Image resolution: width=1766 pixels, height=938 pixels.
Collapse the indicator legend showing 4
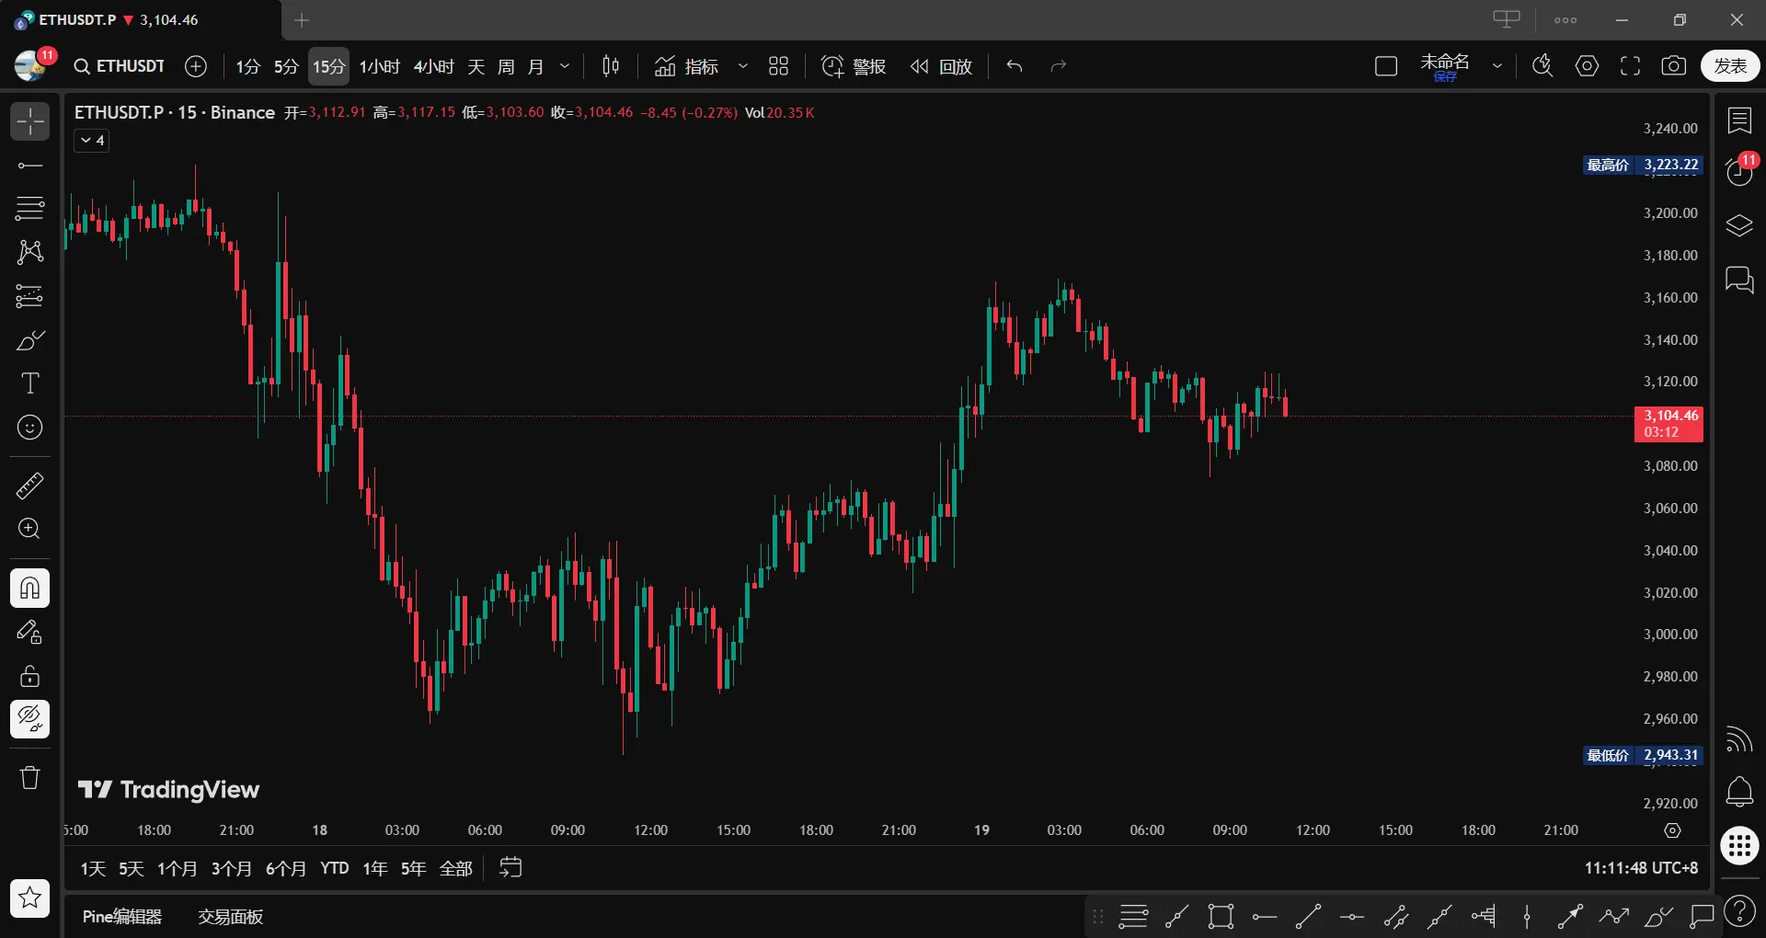click(92, 141)
